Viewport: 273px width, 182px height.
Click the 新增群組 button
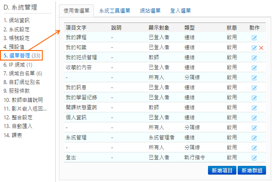point(253,170)
